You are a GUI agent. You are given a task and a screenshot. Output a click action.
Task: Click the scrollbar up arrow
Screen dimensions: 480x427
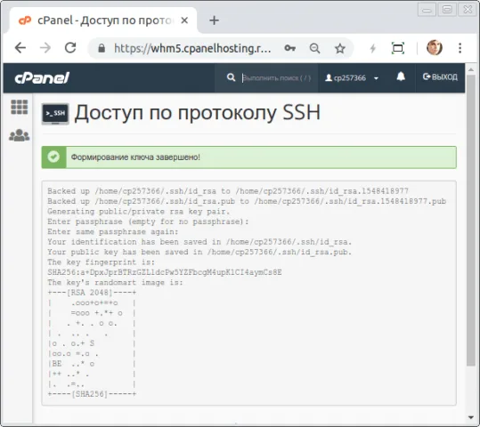pos(471,70)
